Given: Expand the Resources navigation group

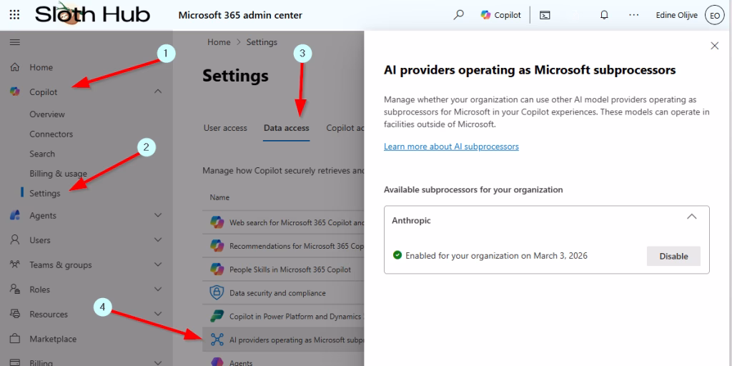Looking at the screenshot, I should [x=158, y=315].
